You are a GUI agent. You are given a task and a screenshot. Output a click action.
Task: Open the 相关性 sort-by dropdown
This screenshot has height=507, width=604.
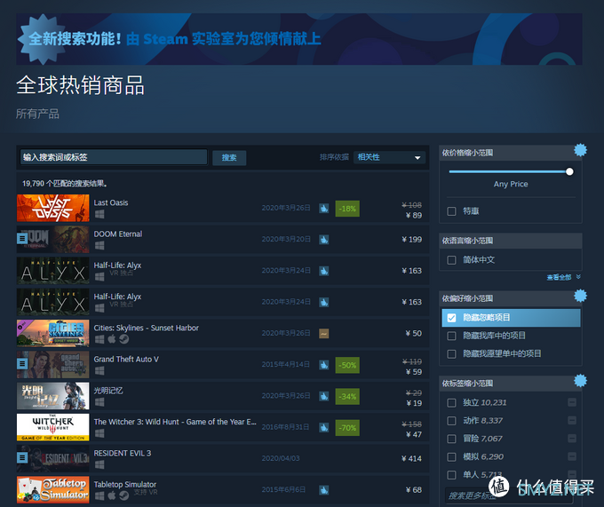click(x=389, y=157)
